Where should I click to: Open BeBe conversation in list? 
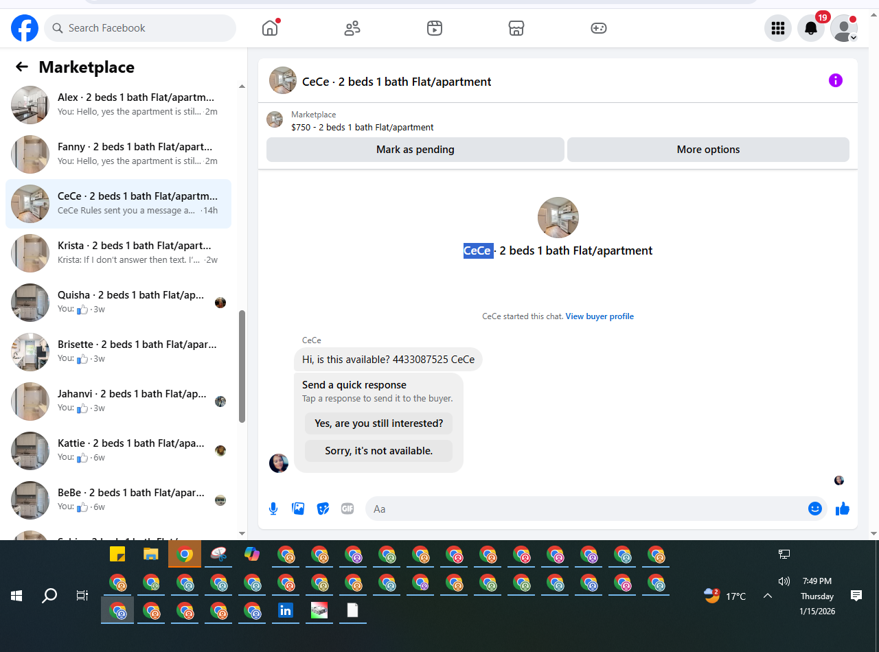coord(118,500)
